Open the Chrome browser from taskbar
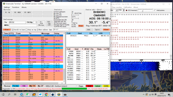The width and height of the screenshot is (173, 97). [46, 95]
